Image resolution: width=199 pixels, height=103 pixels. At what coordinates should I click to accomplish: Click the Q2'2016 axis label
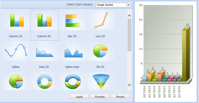(x=145, y=92)
